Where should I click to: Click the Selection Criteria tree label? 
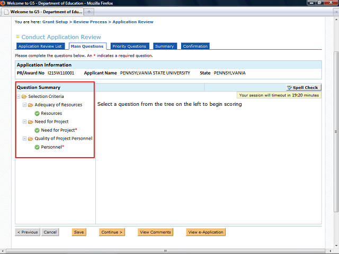pyautogui.click(x=46, y=96)
